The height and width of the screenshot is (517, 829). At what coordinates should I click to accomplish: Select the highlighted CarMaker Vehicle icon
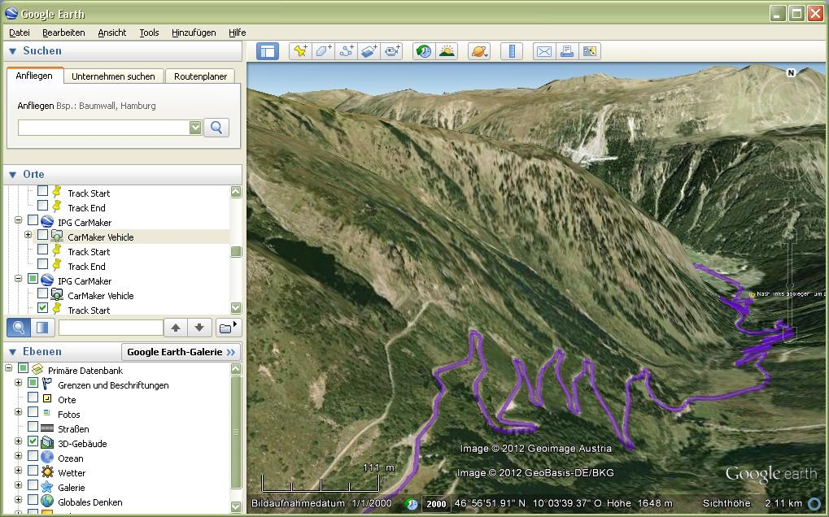tap(57, 237)
